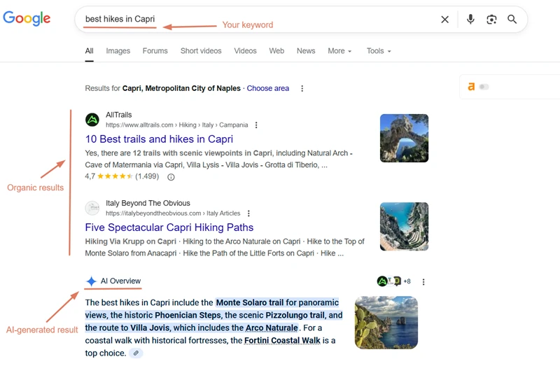Switch to the Web tab

(276, 50)
